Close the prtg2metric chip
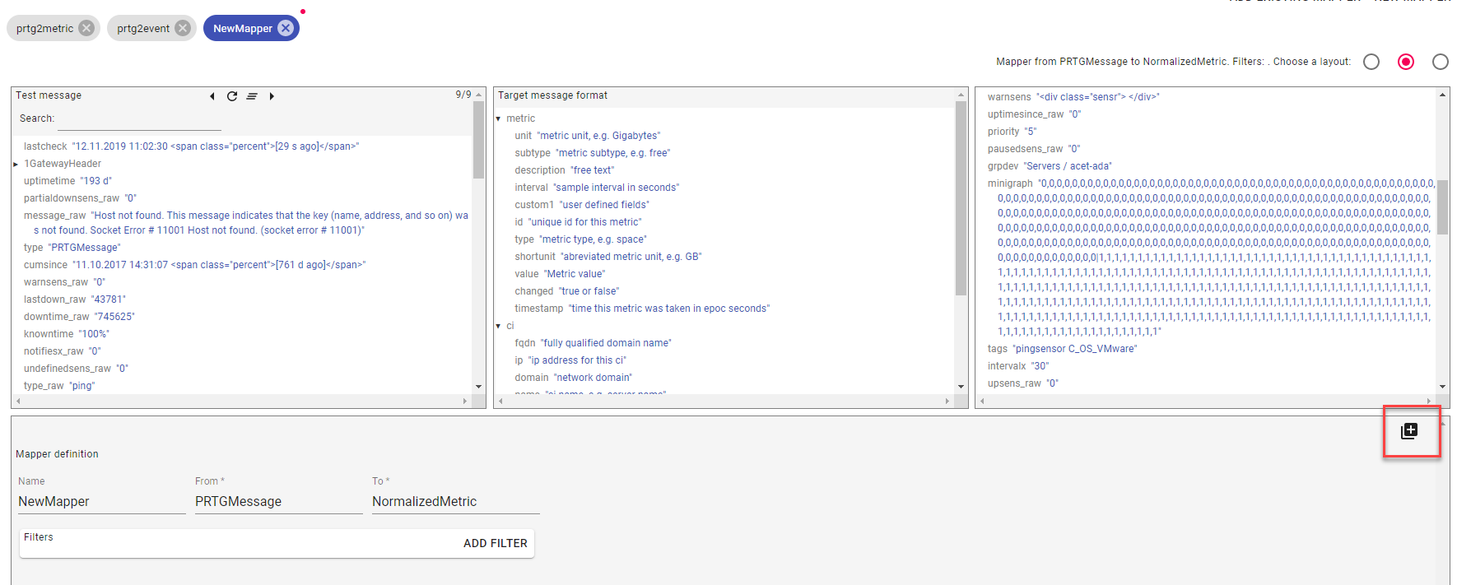This screenshot has height=585, width=1457. point(86,28)
